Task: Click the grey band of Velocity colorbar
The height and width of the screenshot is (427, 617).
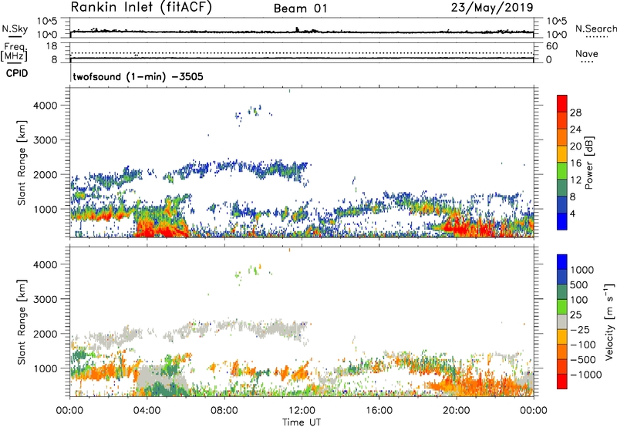Action: point(562,321)
